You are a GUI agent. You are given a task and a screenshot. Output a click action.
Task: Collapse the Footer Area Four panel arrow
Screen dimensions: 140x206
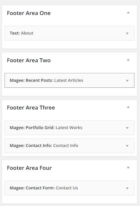128,168
